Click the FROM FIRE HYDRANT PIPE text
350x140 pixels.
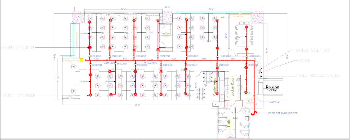pos(283,113)
